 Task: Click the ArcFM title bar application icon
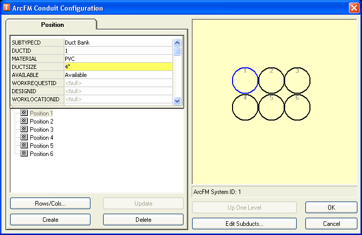tap(6, 8)
